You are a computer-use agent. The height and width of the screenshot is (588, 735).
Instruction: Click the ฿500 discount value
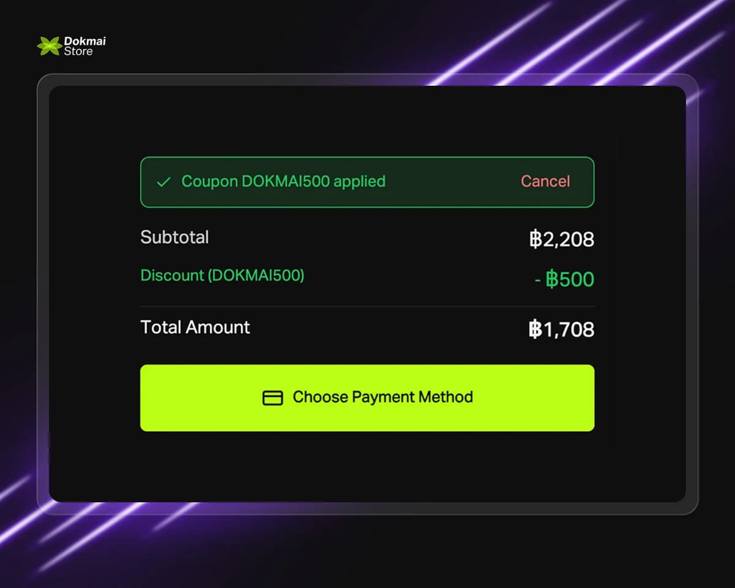click(570, 279)
